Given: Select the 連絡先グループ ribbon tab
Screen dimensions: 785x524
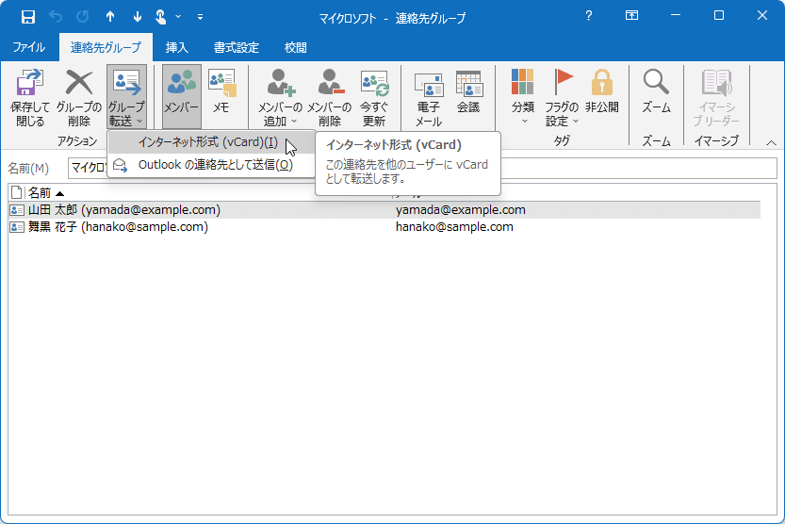Looking at the screenshot, I should coord(106,47).
